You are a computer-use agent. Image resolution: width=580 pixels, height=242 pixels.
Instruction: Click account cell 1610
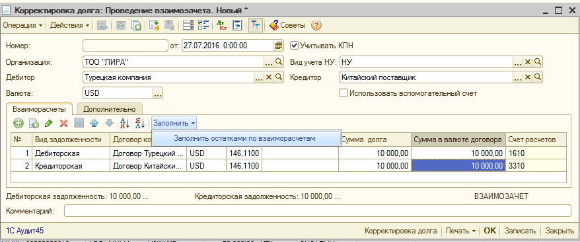(536, 153)
